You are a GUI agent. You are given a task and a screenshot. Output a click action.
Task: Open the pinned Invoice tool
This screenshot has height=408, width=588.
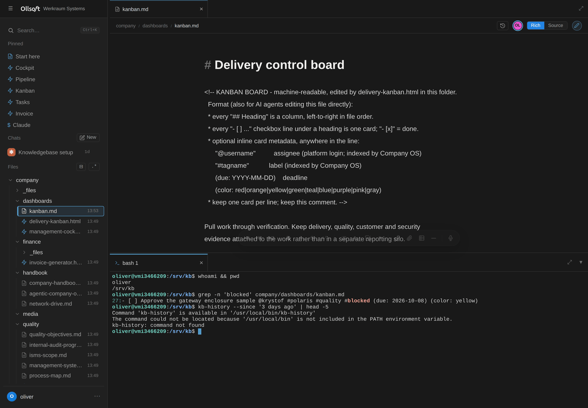[24, 113]
